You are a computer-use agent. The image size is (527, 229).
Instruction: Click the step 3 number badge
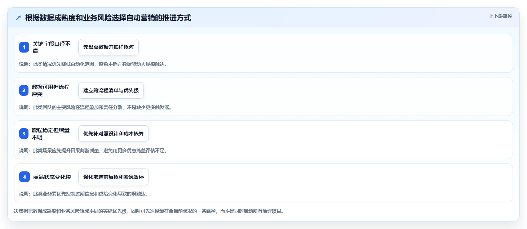click(24, 134)
